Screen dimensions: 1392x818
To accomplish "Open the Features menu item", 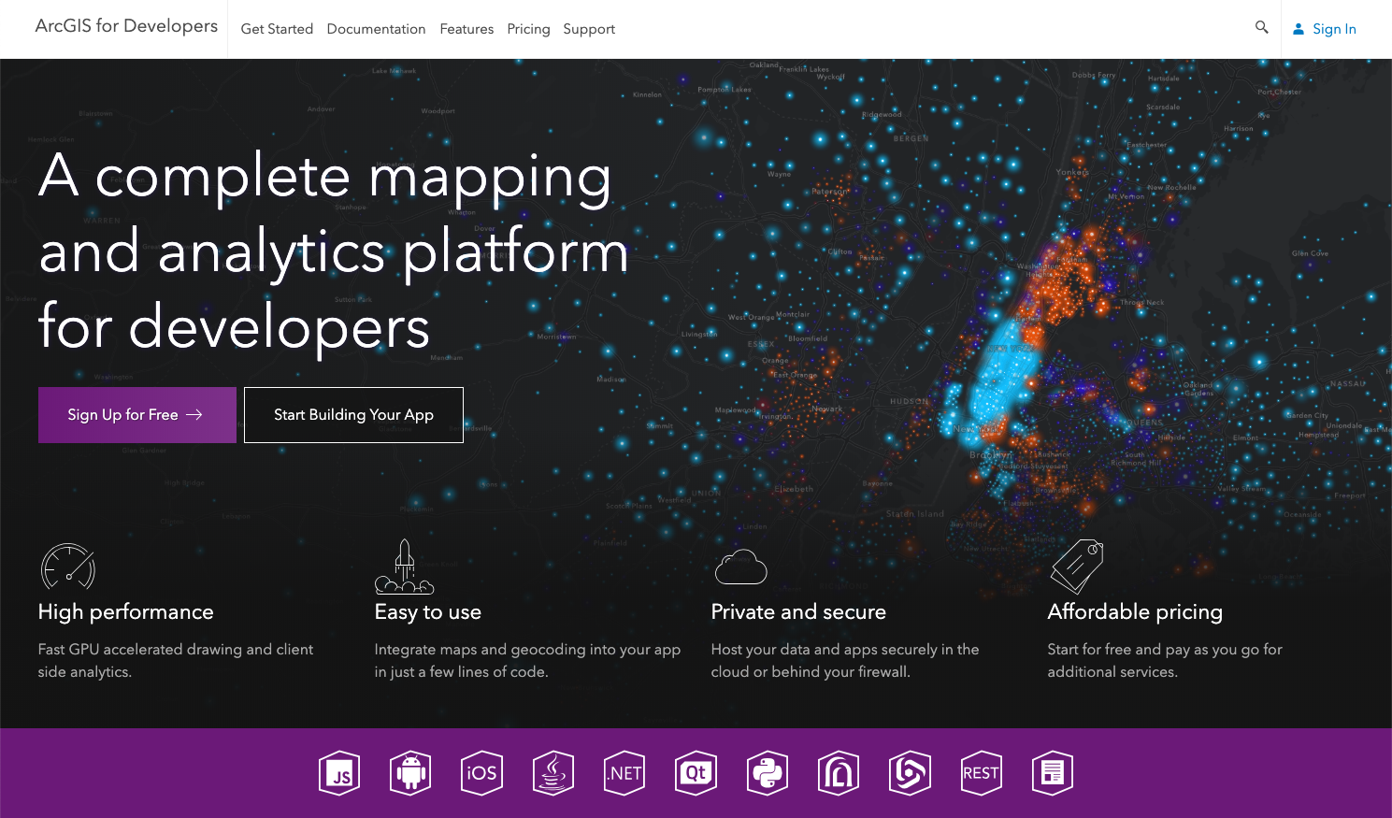I will (466, 29).
